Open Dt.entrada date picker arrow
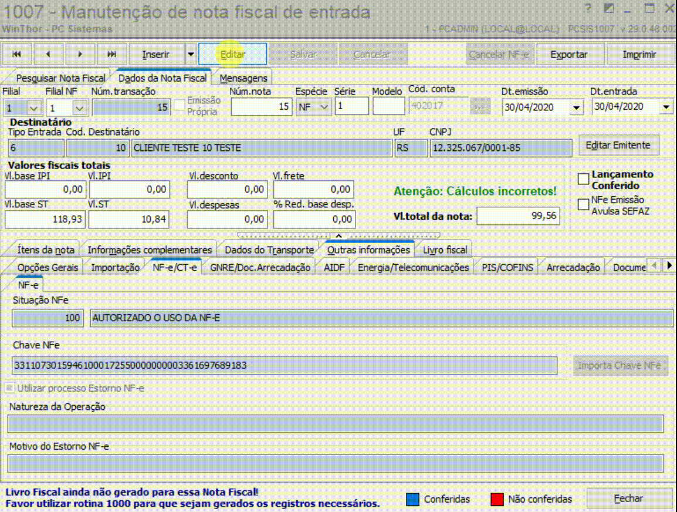This screenshot has height=512, width=677. pyautogui.click(x=666, y=107)
